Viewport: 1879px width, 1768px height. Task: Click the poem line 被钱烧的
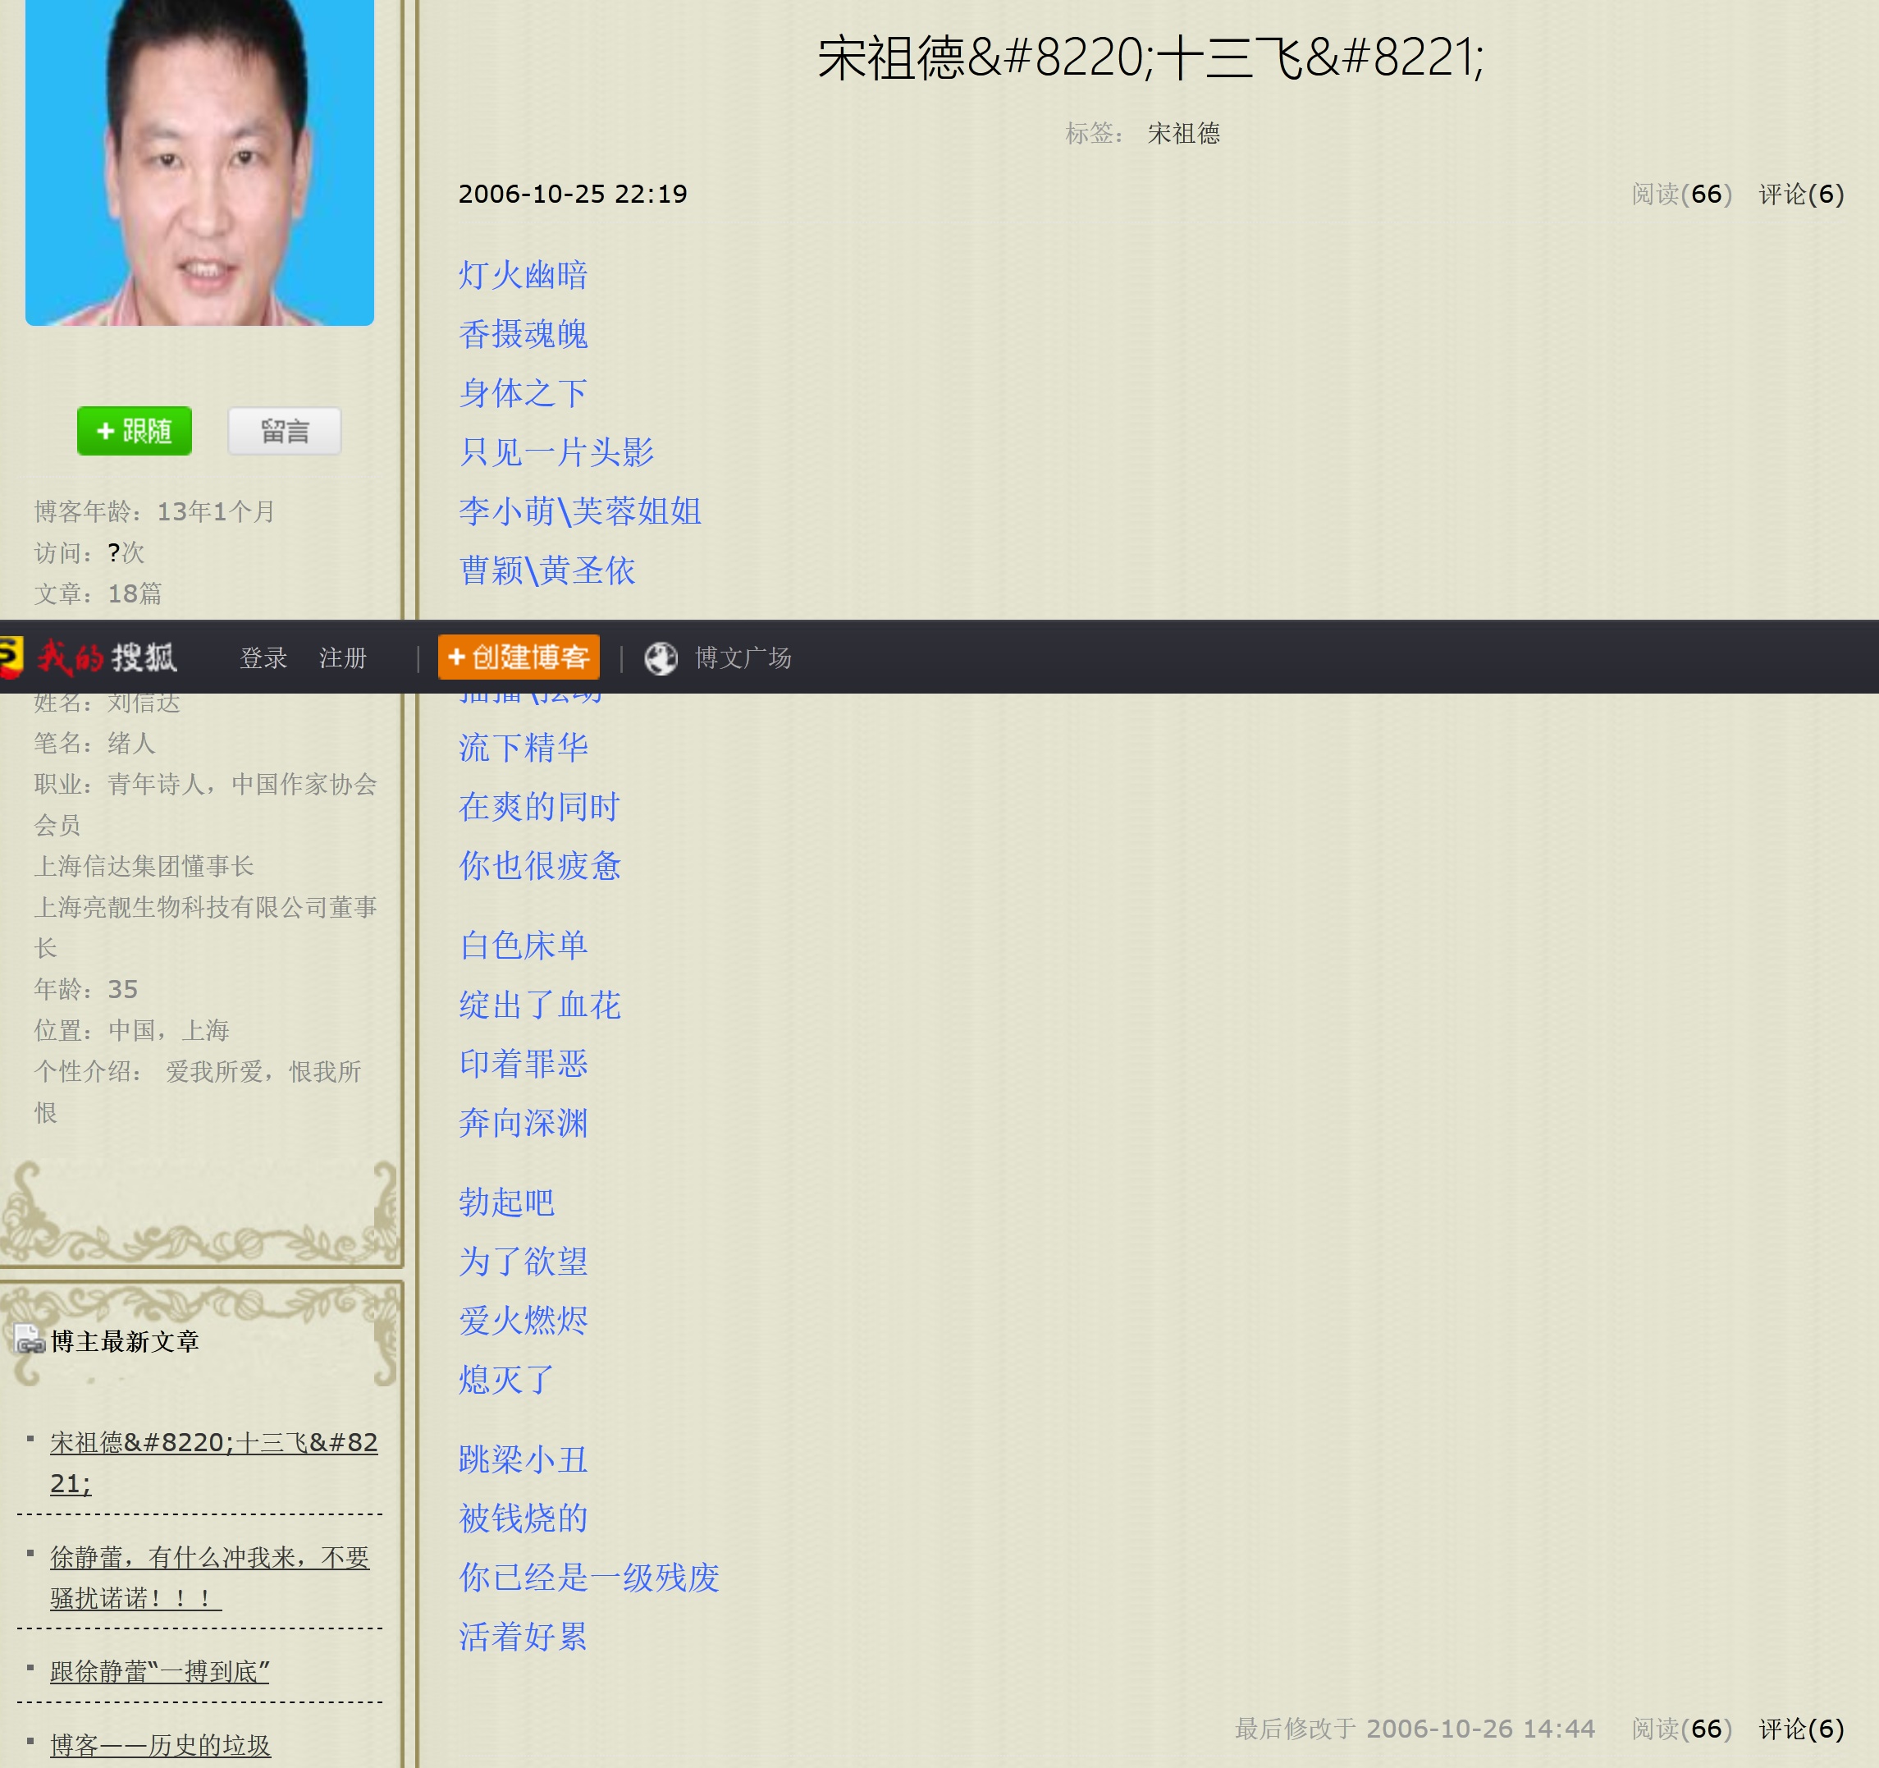(x=523, y=1518)
